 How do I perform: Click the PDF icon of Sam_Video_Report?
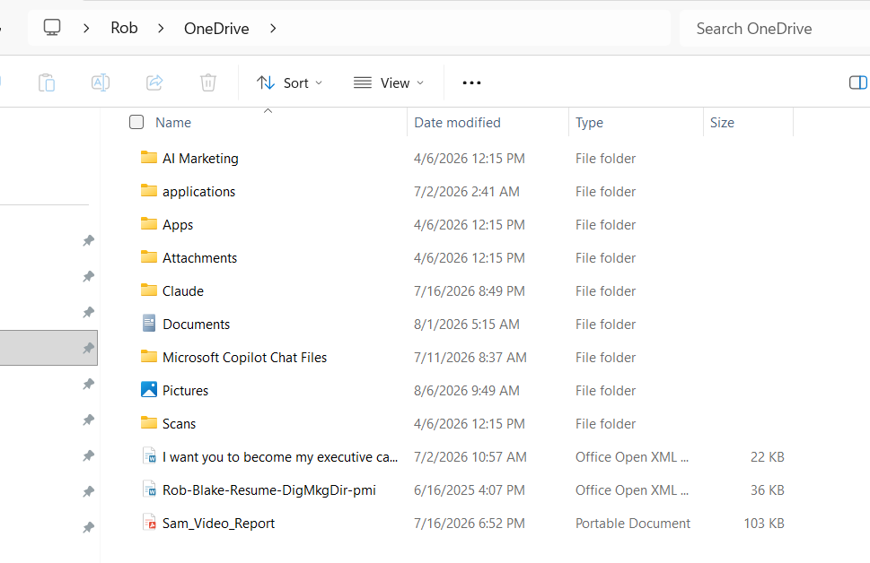click(149, 523)
